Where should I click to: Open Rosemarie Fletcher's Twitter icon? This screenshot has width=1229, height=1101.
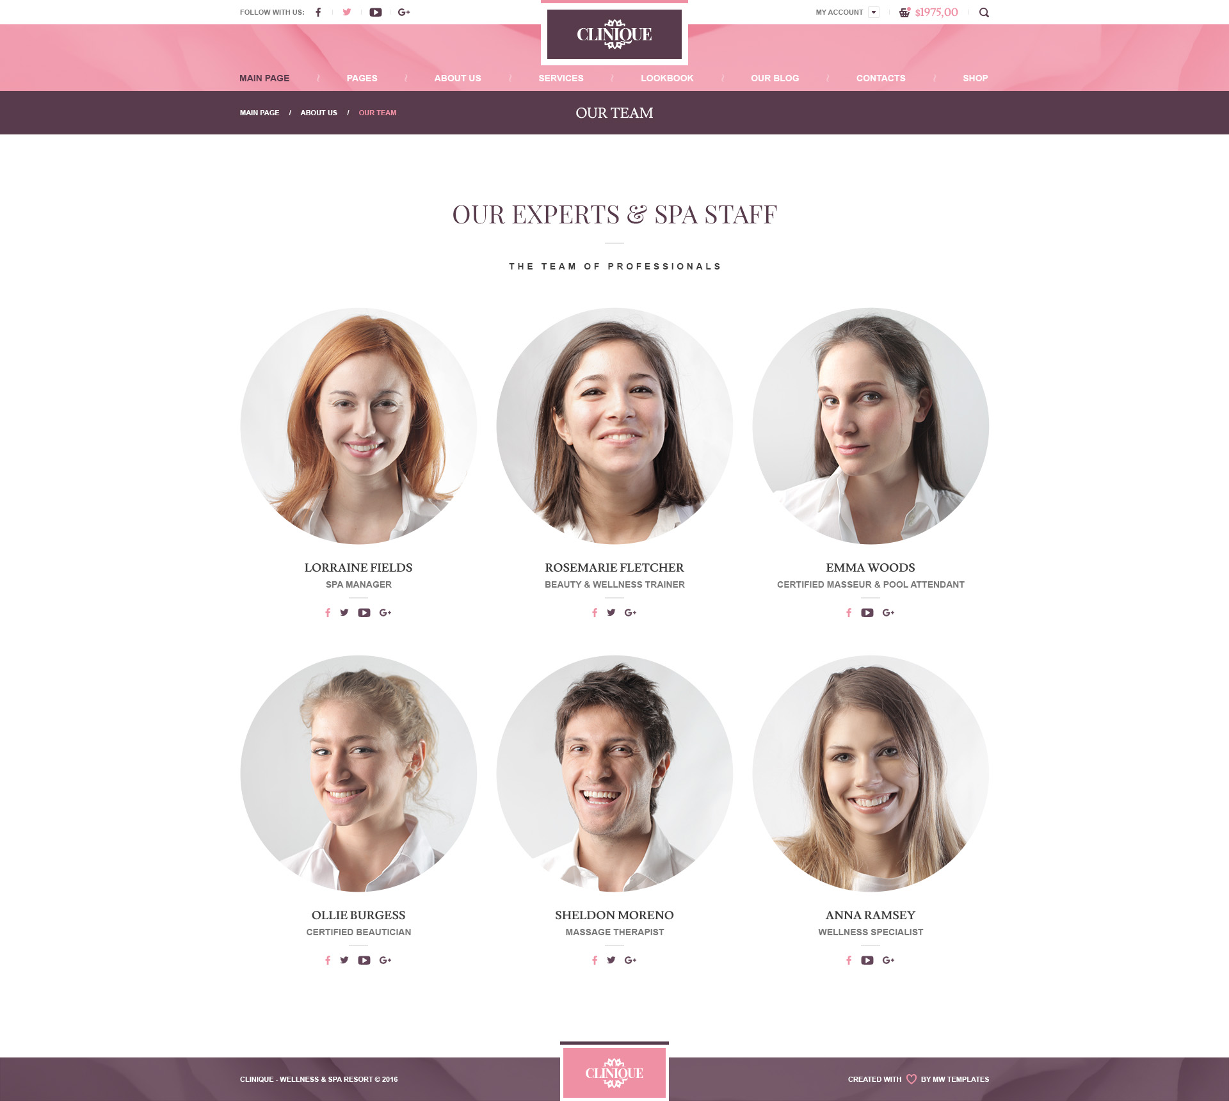(611, 613)
